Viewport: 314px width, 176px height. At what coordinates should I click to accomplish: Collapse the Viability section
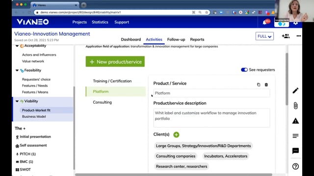pos(17,101)
